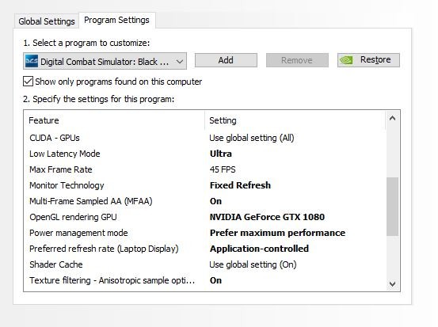Click the Restore button
Screen dimensions: 438x327
(x=369, y=60)
